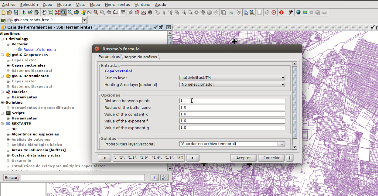Switch to the Región de análisis tab

pos(140,57)
